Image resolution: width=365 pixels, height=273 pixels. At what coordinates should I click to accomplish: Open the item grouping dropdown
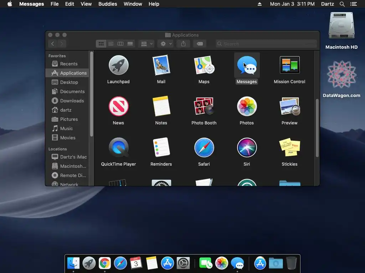pyautogui.click(x=146, y=44)
